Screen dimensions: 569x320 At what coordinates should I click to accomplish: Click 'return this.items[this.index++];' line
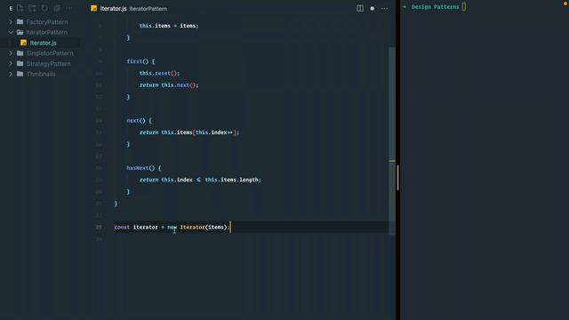[189, 132]
